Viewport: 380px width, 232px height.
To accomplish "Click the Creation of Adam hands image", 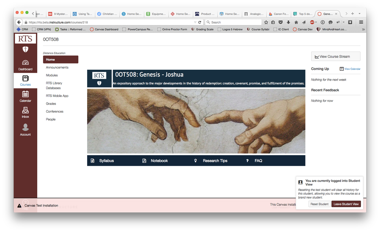I will click(x=196, y=121).
